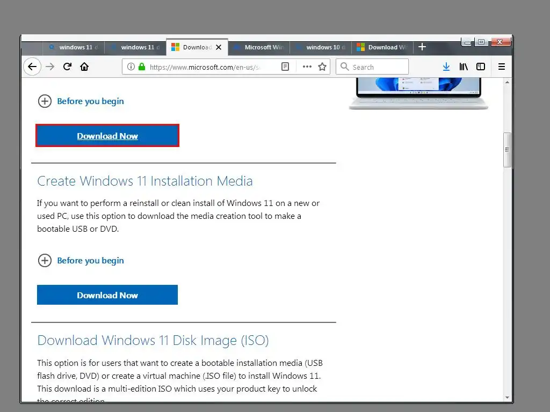The image size is (550, 412).
Task: Click the red-outlined Download Now button
Action: (107, 136)
